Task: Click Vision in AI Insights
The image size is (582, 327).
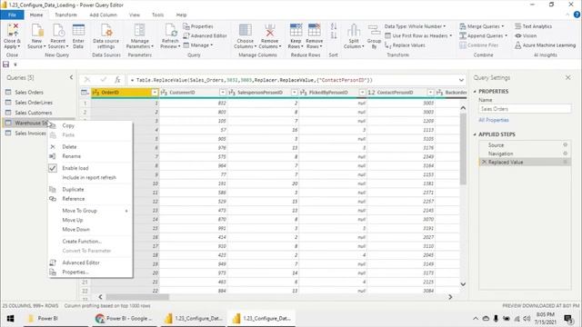Action: tap(526, 35)
